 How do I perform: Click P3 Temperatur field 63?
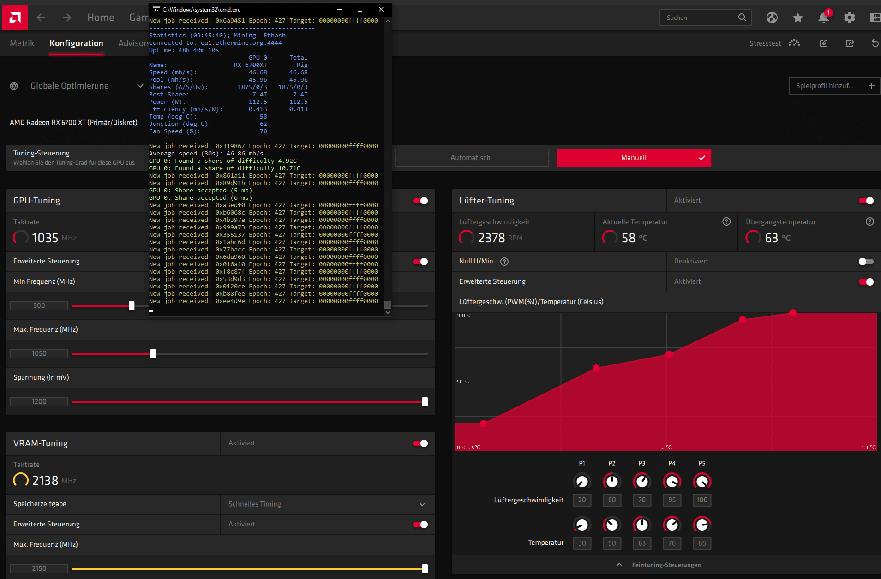(642, 543)
